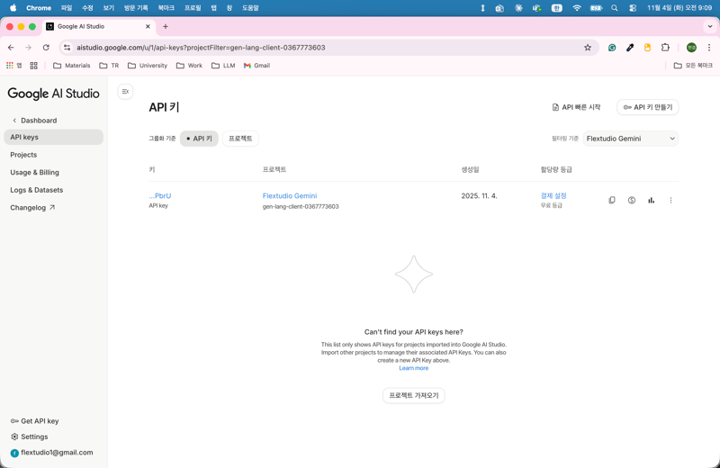Screen dimensions: 720x468
Task: Open Chrome three-dot menu
Action: [x=709, y=48]
